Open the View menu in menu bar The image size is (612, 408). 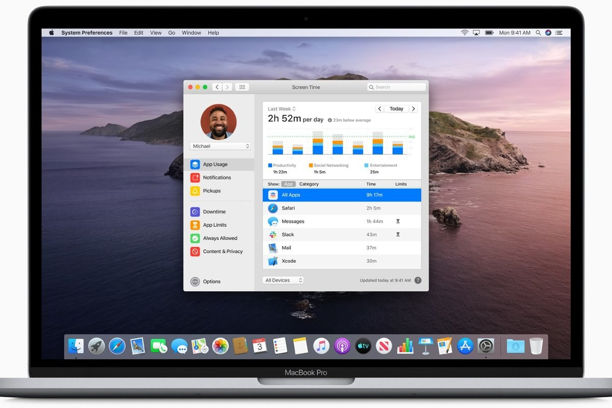tap(156, 33)
